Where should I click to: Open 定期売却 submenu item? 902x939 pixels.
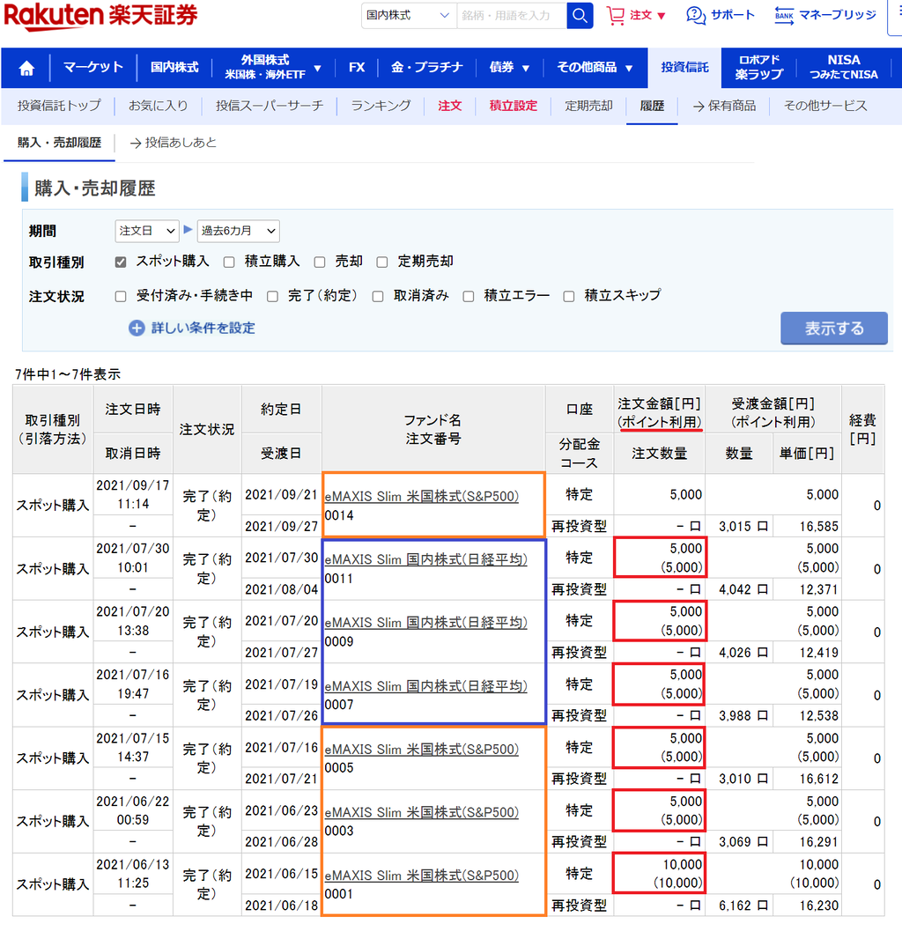point(588,106)
